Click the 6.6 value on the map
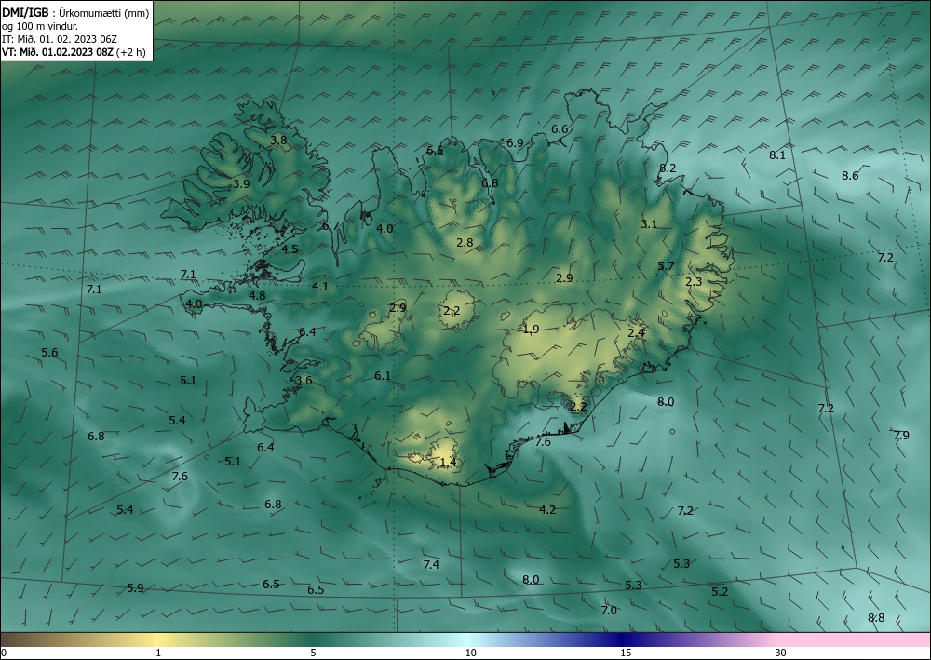Screen dimensions: 931x660 point(560,129)
